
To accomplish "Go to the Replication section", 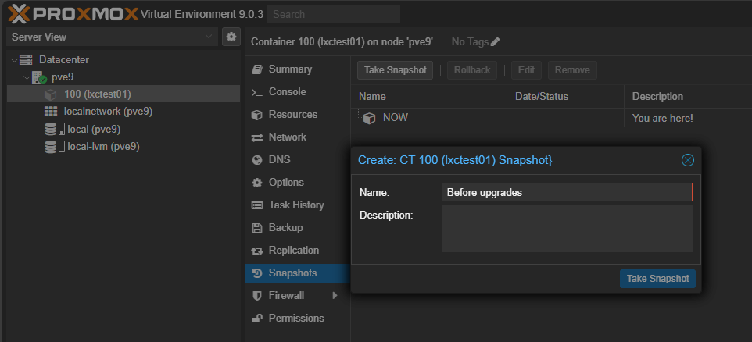I will coord(293,251).
